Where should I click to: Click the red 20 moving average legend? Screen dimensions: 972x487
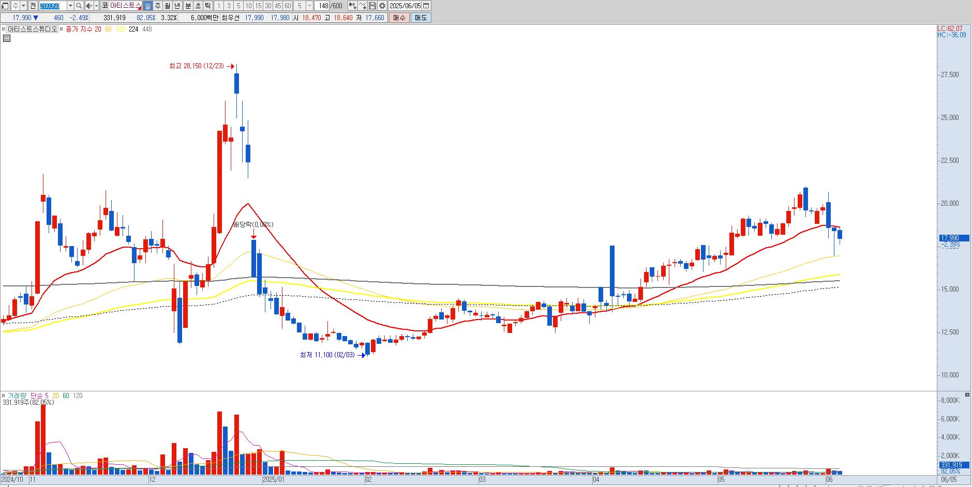click(98, 29)
